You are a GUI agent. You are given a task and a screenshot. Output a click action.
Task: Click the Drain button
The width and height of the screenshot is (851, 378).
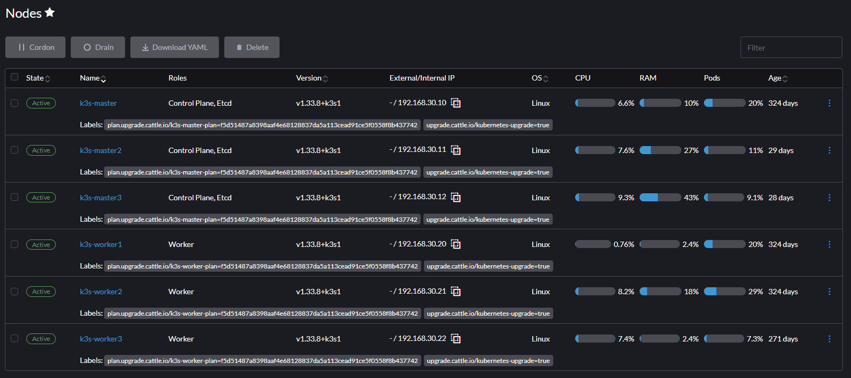(x=98, y=47)
